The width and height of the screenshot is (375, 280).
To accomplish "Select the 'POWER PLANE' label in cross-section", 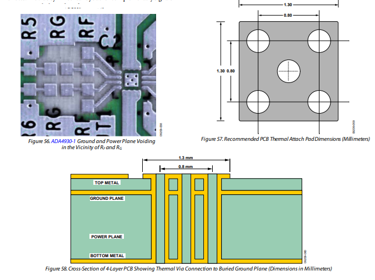I will (107, 237).
